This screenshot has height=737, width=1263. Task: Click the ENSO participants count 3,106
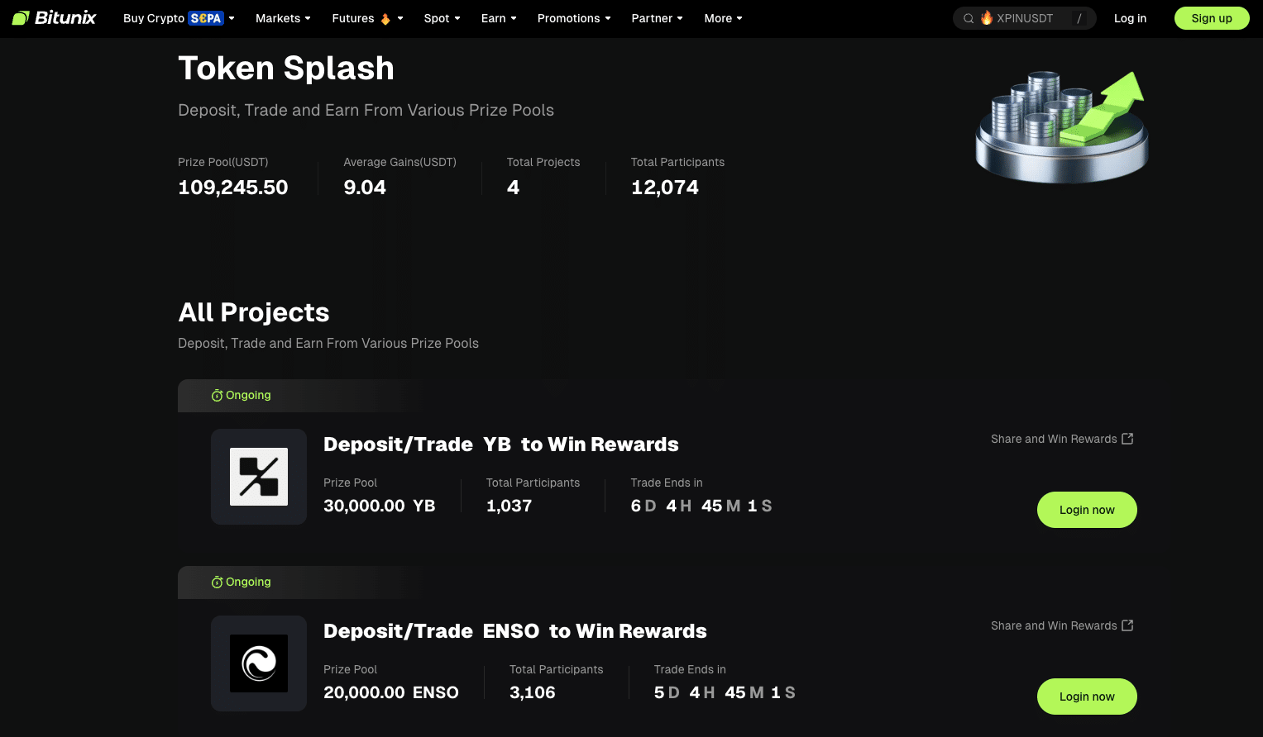[533, 692]
